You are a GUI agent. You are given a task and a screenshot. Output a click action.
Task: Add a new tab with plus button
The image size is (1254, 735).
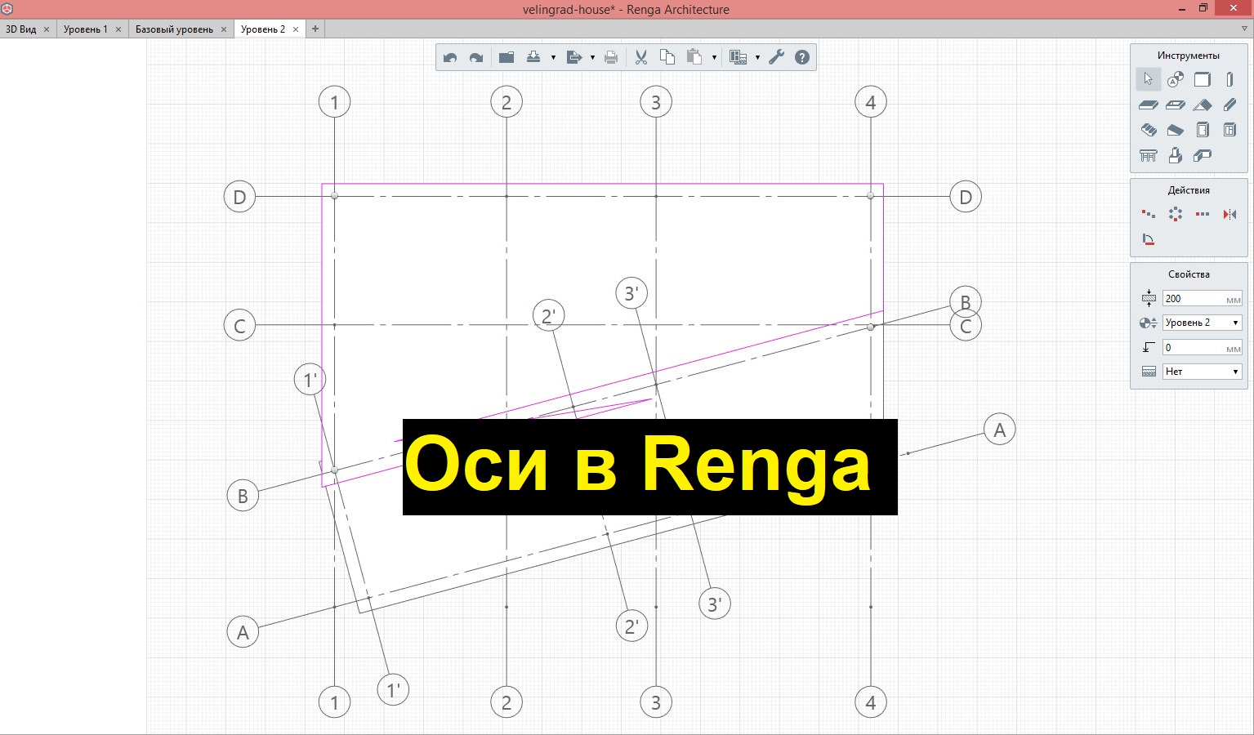tap(315, 29)
